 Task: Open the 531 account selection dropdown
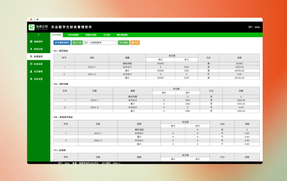tap(100, 43)
